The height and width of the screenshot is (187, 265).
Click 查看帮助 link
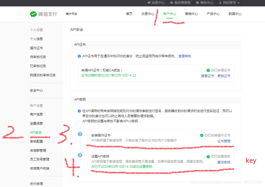pos(185,56)
